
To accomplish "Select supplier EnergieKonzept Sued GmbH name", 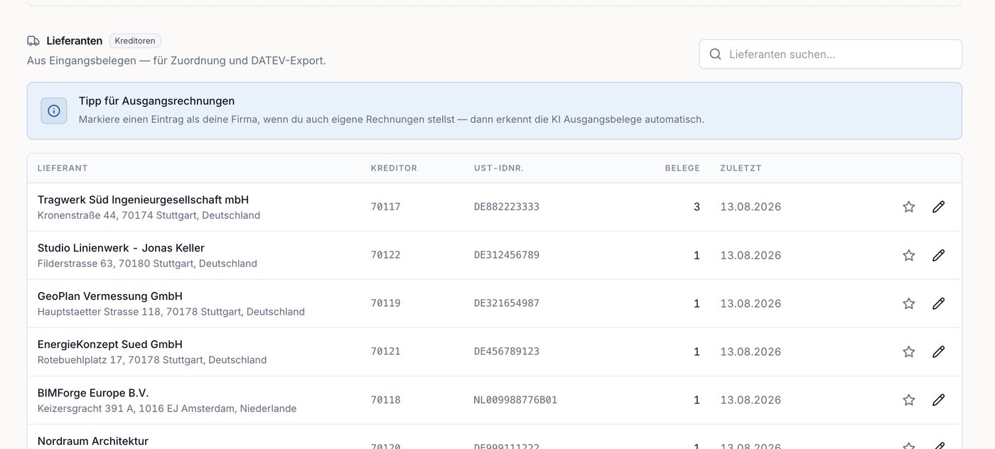I will 110,345.
